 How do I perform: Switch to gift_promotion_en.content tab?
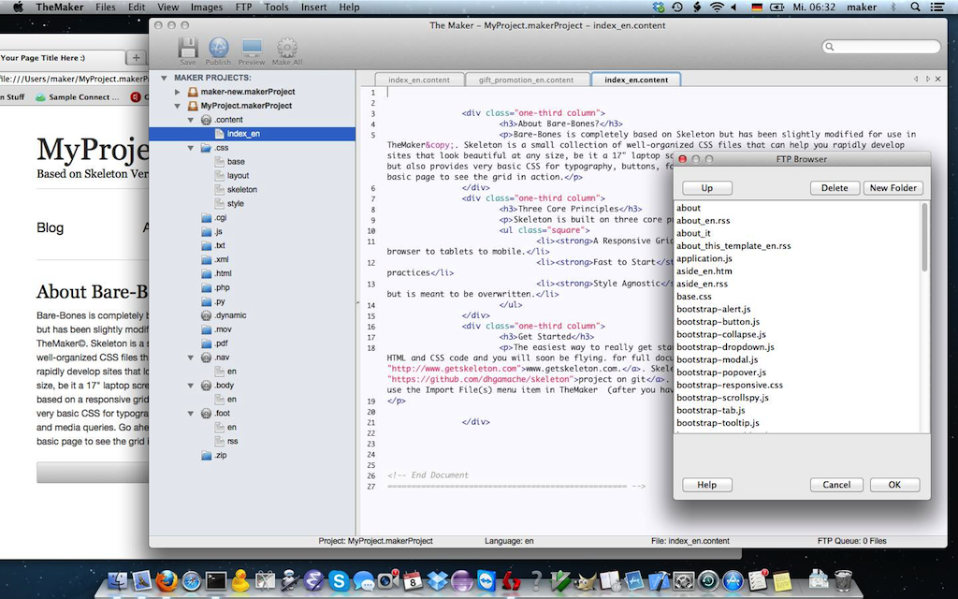[526, 80]
